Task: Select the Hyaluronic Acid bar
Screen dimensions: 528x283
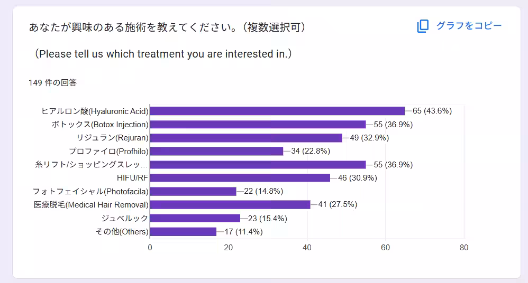Action: tap(277, 111)
